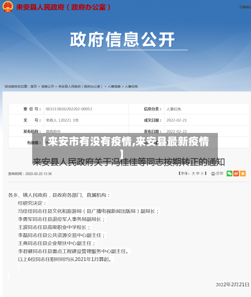
Task: Open 人事信息 breadcrumb link
Action: tap(114, 86)
